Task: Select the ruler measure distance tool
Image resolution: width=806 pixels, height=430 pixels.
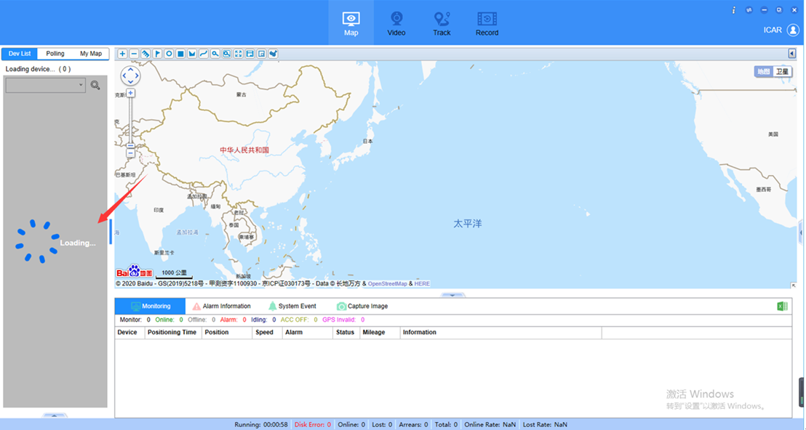Action: coord(146,54)
